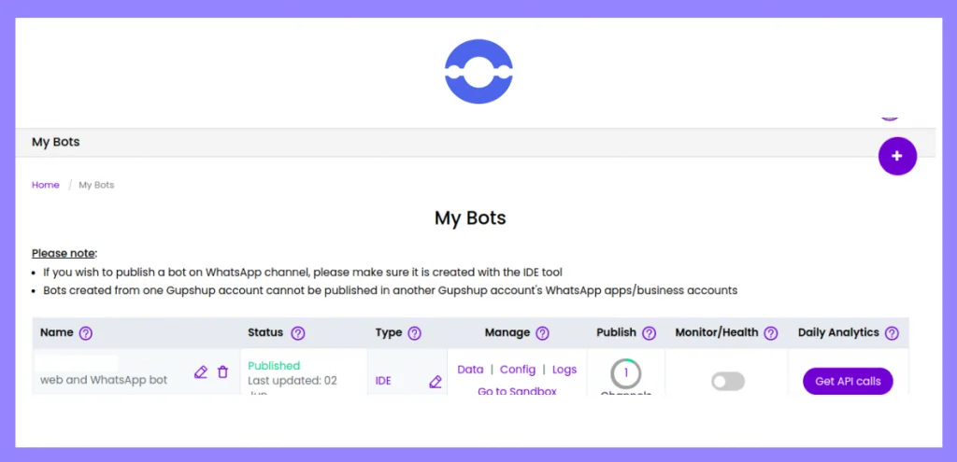The width and height of the screenshot is (957, 462).
Task: Click help icon next to Daily Analytics column
Action: coord(892,333)
